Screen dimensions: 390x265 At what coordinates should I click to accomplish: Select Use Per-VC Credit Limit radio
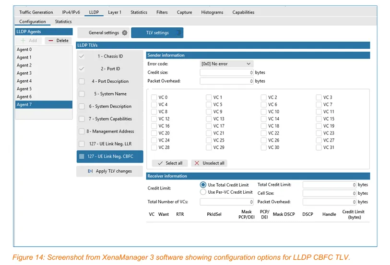tap(203, 192)
